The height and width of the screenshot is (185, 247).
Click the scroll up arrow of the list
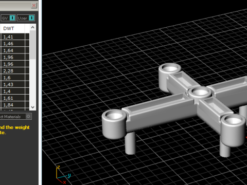click(33, 27)
